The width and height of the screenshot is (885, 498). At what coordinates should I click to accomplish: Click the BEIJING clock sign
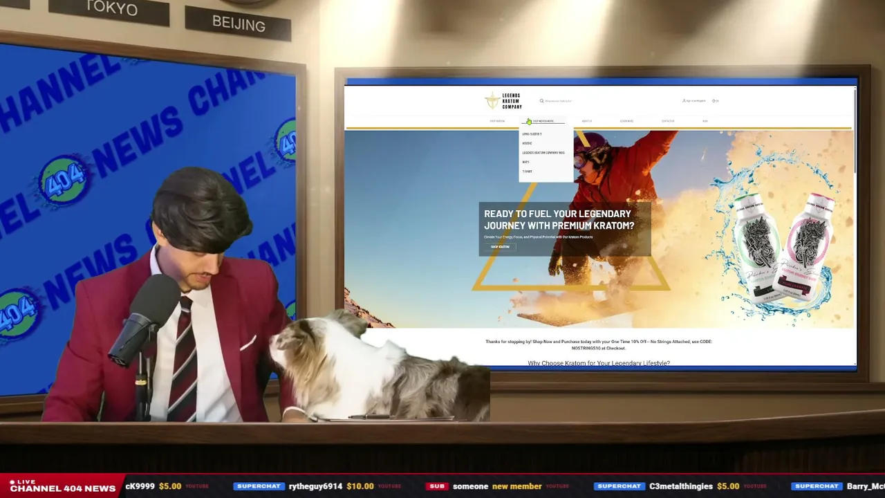(x=239, y=24)
